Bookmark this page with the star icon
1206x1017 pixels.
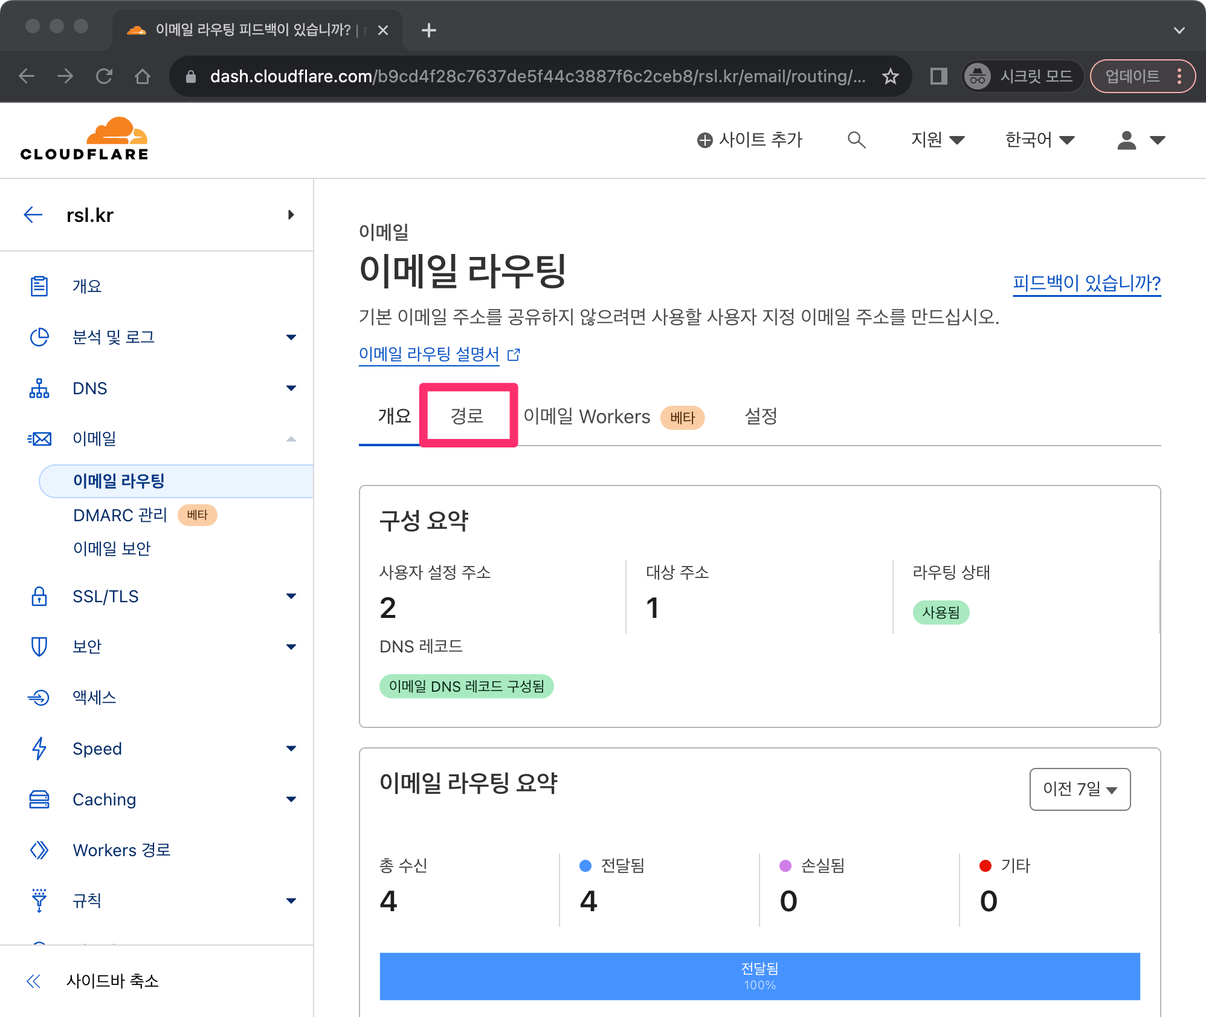pos(890,76)
